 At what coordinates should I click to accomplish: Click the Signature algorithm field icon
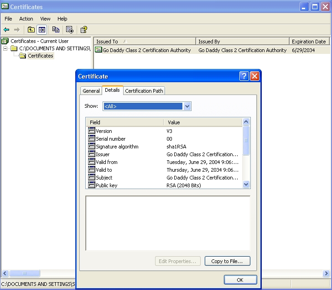tap(92, 146)
